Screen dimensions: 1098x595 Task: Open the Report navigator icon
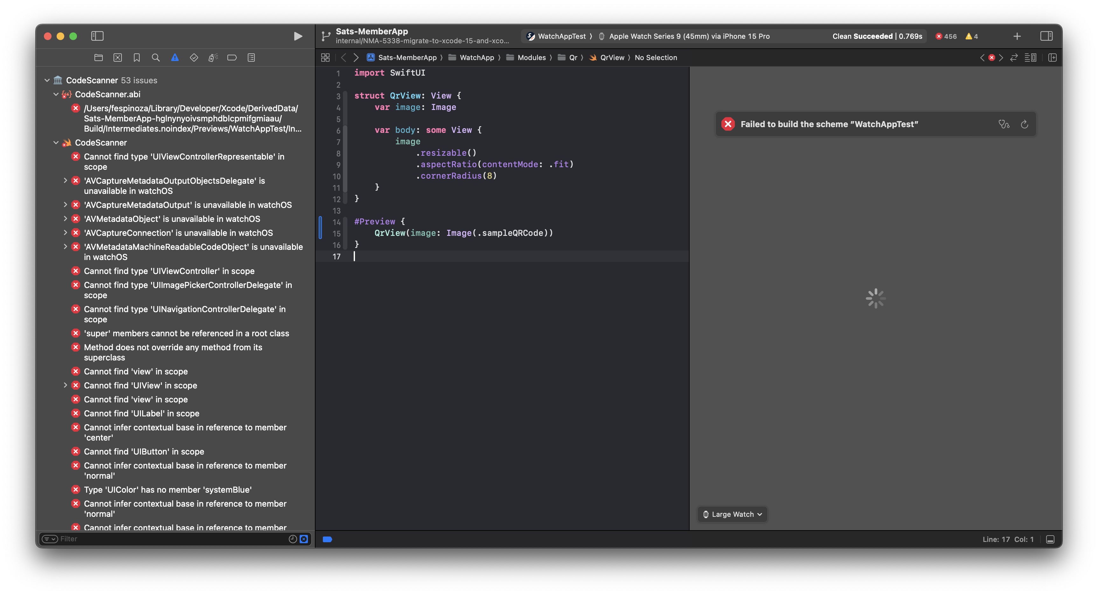point(251,58)
